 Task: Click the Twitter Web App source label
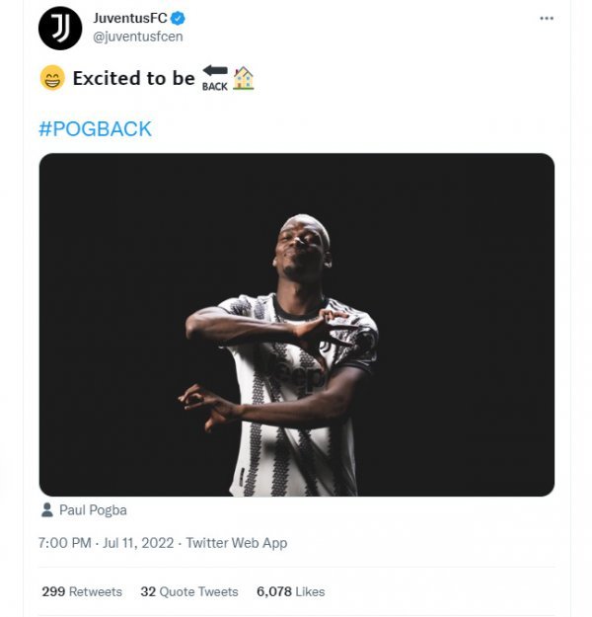click(237, 543)
